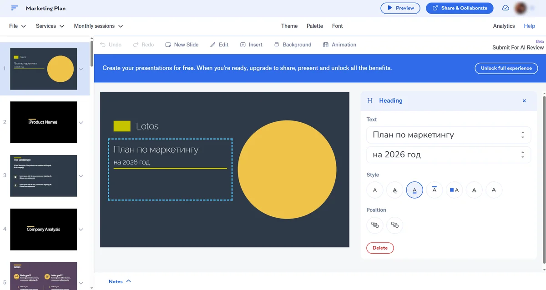Choose the underlined heading style
The image size is (546, 290).
(415, 190)
